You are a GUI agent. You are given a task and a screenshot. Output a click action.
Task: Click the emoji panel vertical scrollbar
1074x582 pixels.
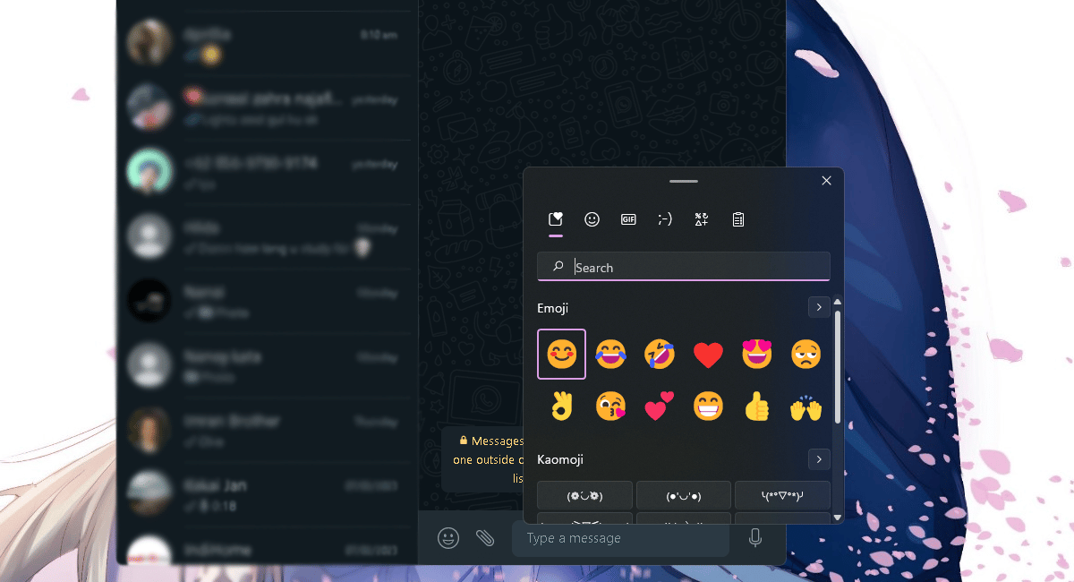(837, 367)
